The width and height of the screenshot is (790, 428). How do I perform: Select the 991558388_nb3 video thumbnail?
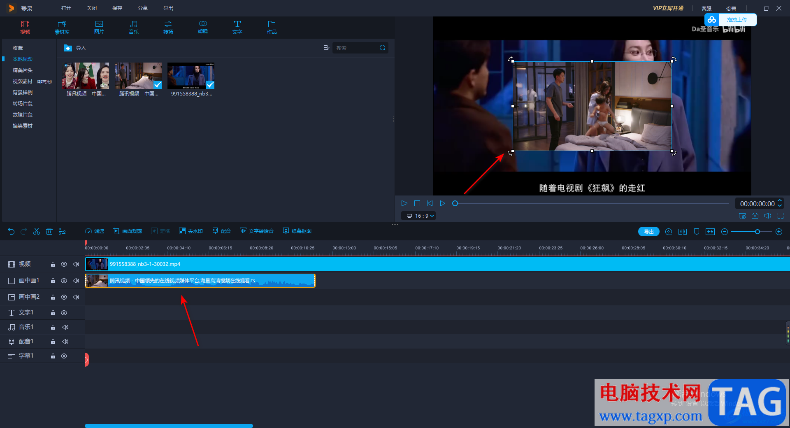pyautogui.click(x=191, y=76)
